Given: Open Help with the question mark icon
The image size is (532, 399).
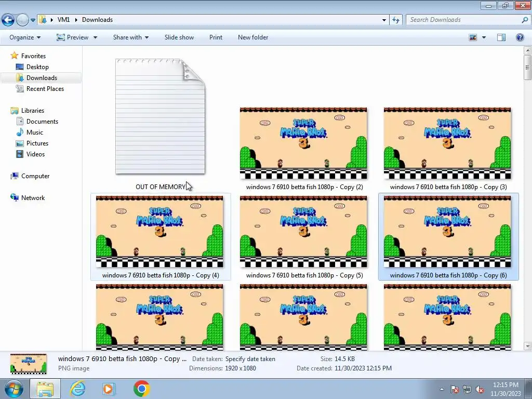Looking at the screenshot, I should pyautogui.click(x=520, y=37).
